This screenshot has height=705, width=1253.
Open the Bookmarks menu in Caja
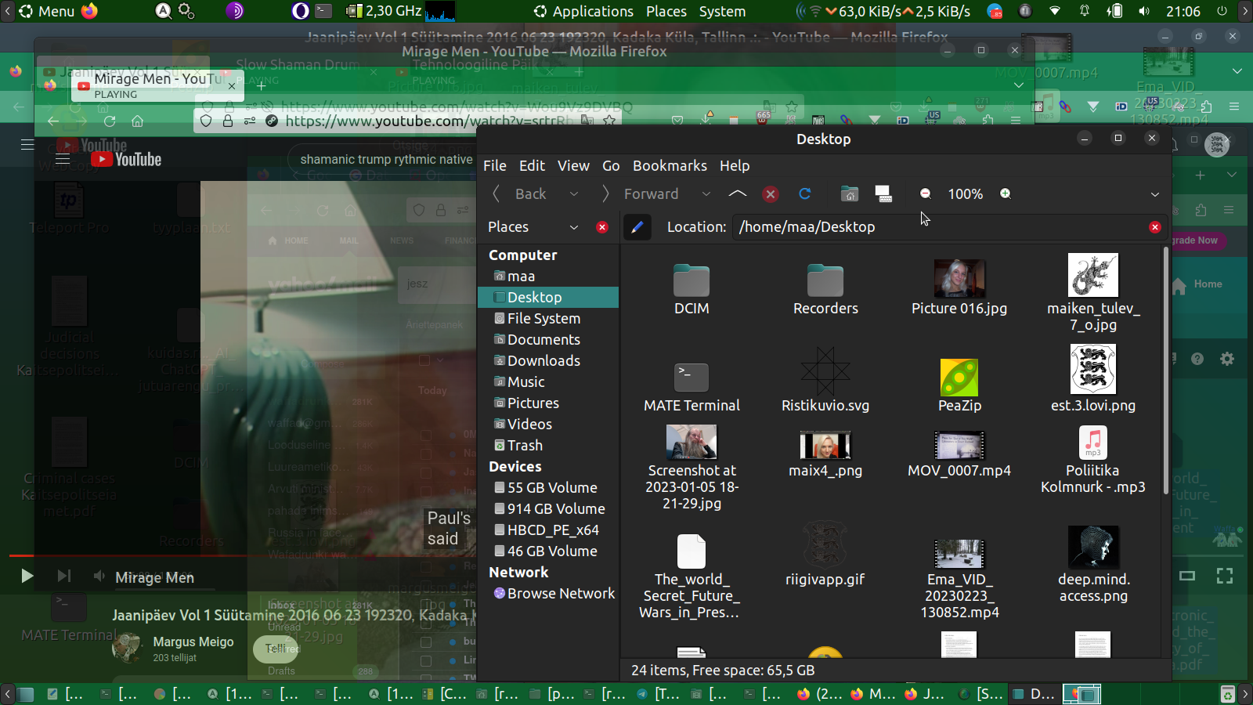(670, 165)
